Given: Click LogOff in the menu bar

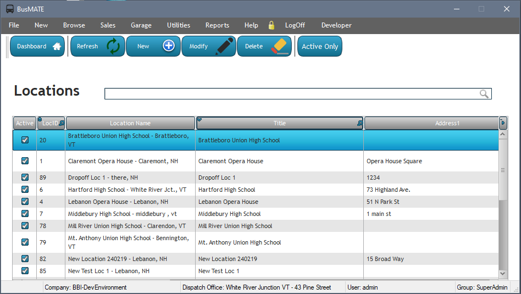Looking at the screenshot, I should 295,25.
